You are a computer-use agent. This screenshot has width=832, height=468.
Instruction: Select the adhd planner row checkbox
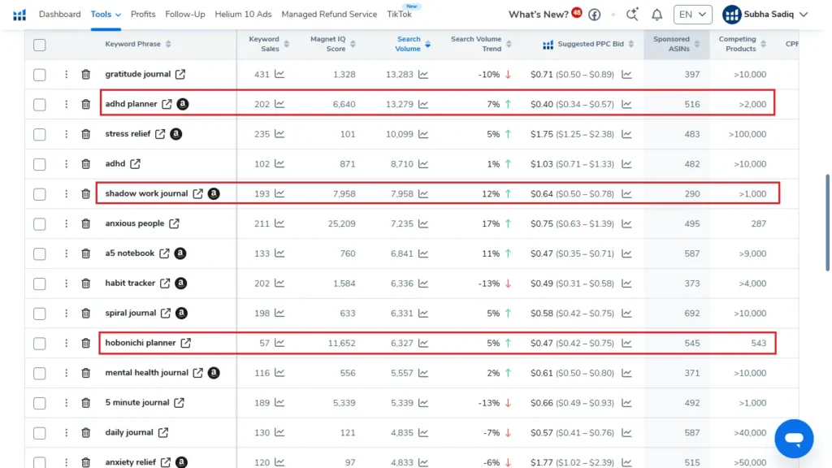coord(39,105)
